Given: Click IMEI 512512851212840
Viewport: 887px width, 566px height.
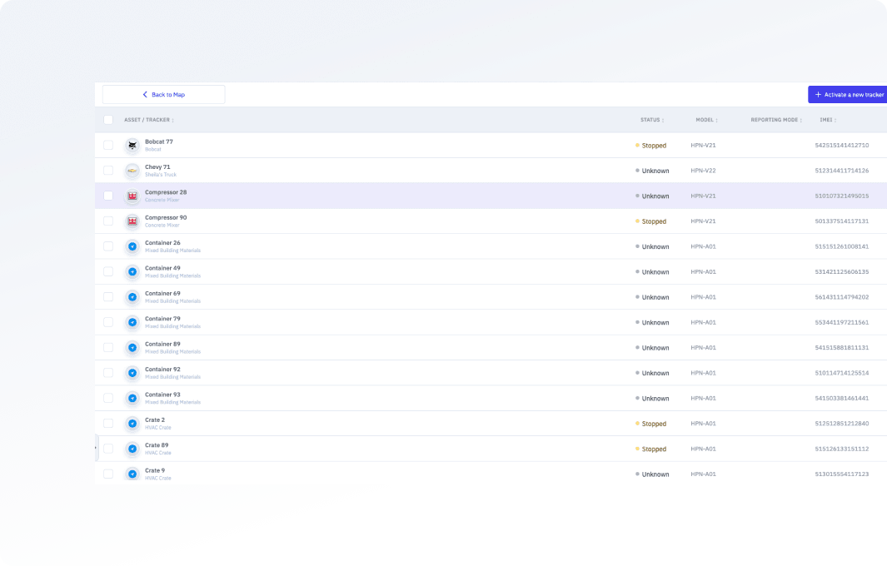Looking at the screenshot, I should pos(842,423).
